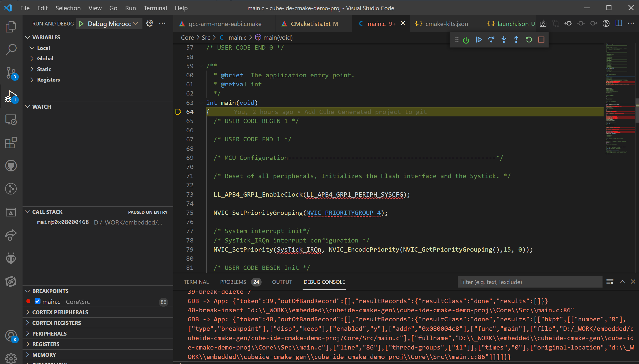The image size is (639, 364).
Task: Expand the Call Stack panel
Action: [28, 212]
